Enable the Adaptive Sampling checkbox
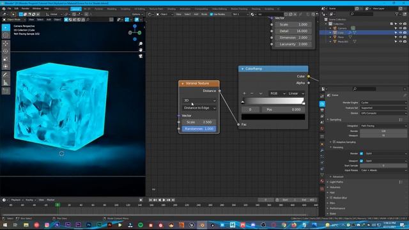Screen dimensions: 409x230 [334, 142]
